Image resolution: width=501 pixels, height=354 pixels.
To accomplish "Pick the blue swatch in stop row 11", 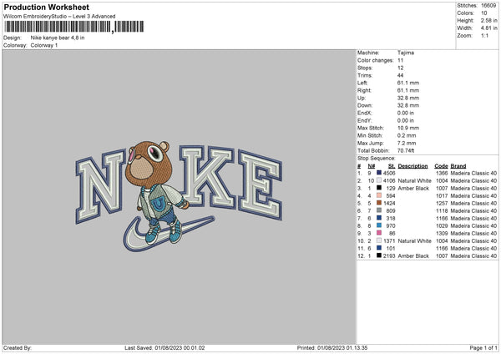I will pyautogui.click(x=379, y=248).
